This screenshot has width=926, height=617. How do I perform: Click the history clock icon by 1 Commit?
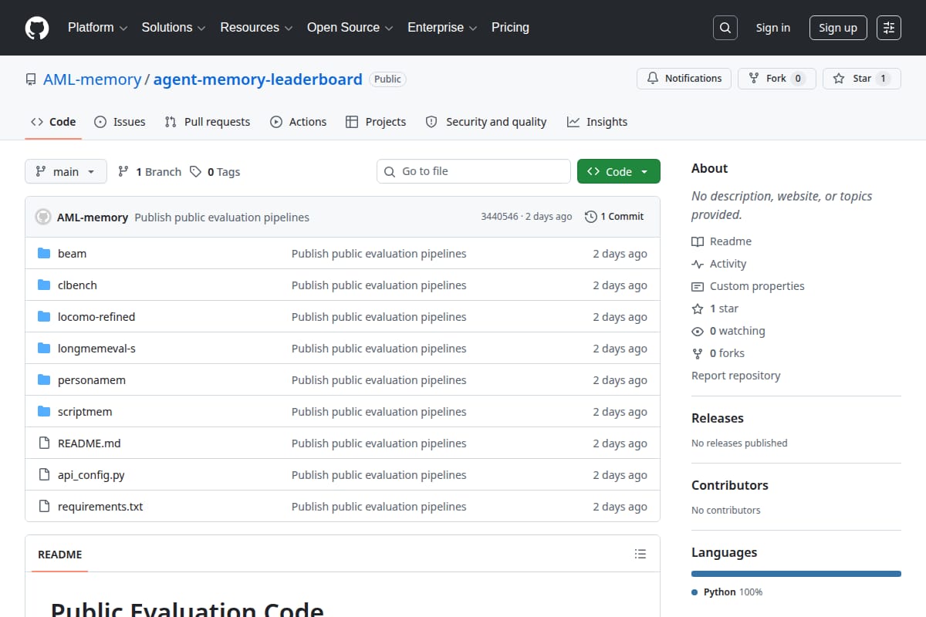(x=591, y=217)
